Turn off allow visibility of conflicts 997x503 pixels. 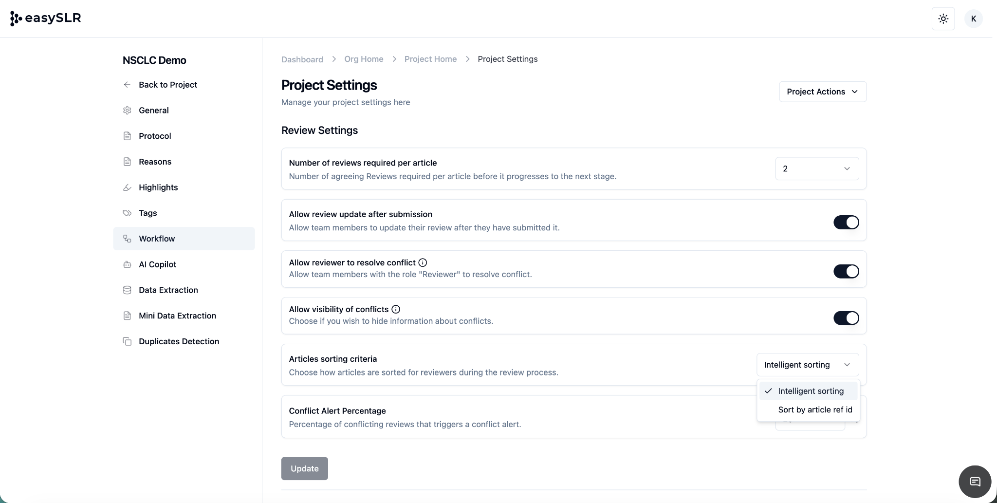(x=846, y=318)
